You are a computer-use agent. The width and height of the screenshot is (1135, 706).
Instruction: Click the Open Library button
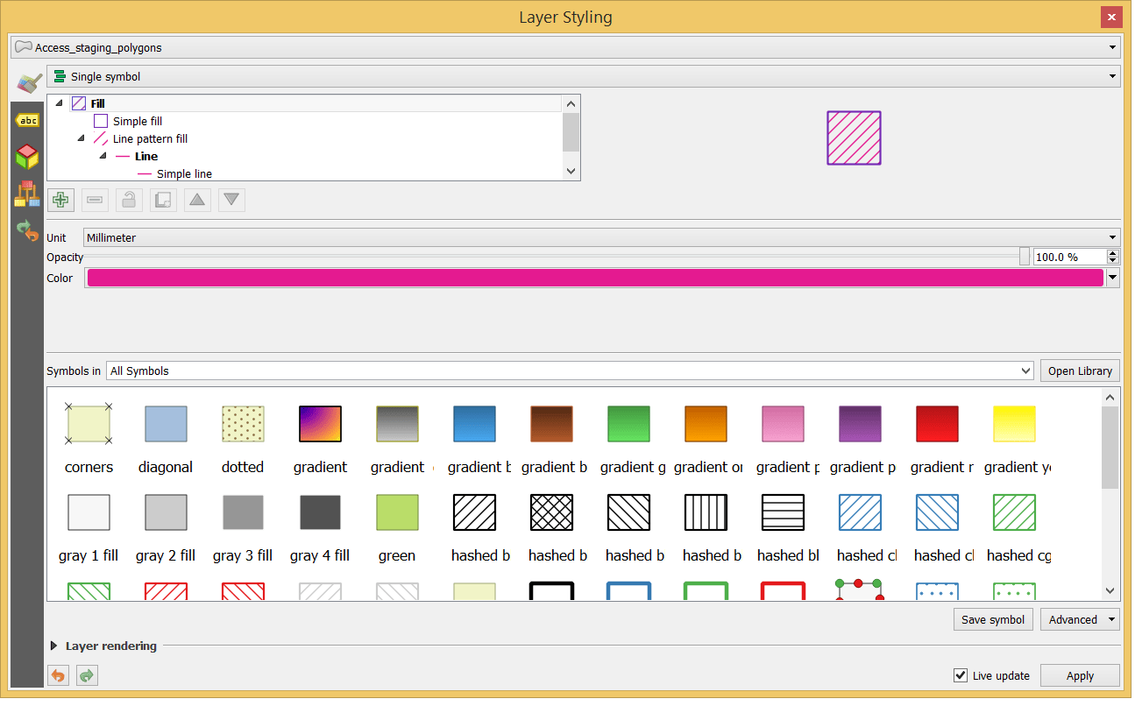pyautogui.click(x=1080, y=371)
